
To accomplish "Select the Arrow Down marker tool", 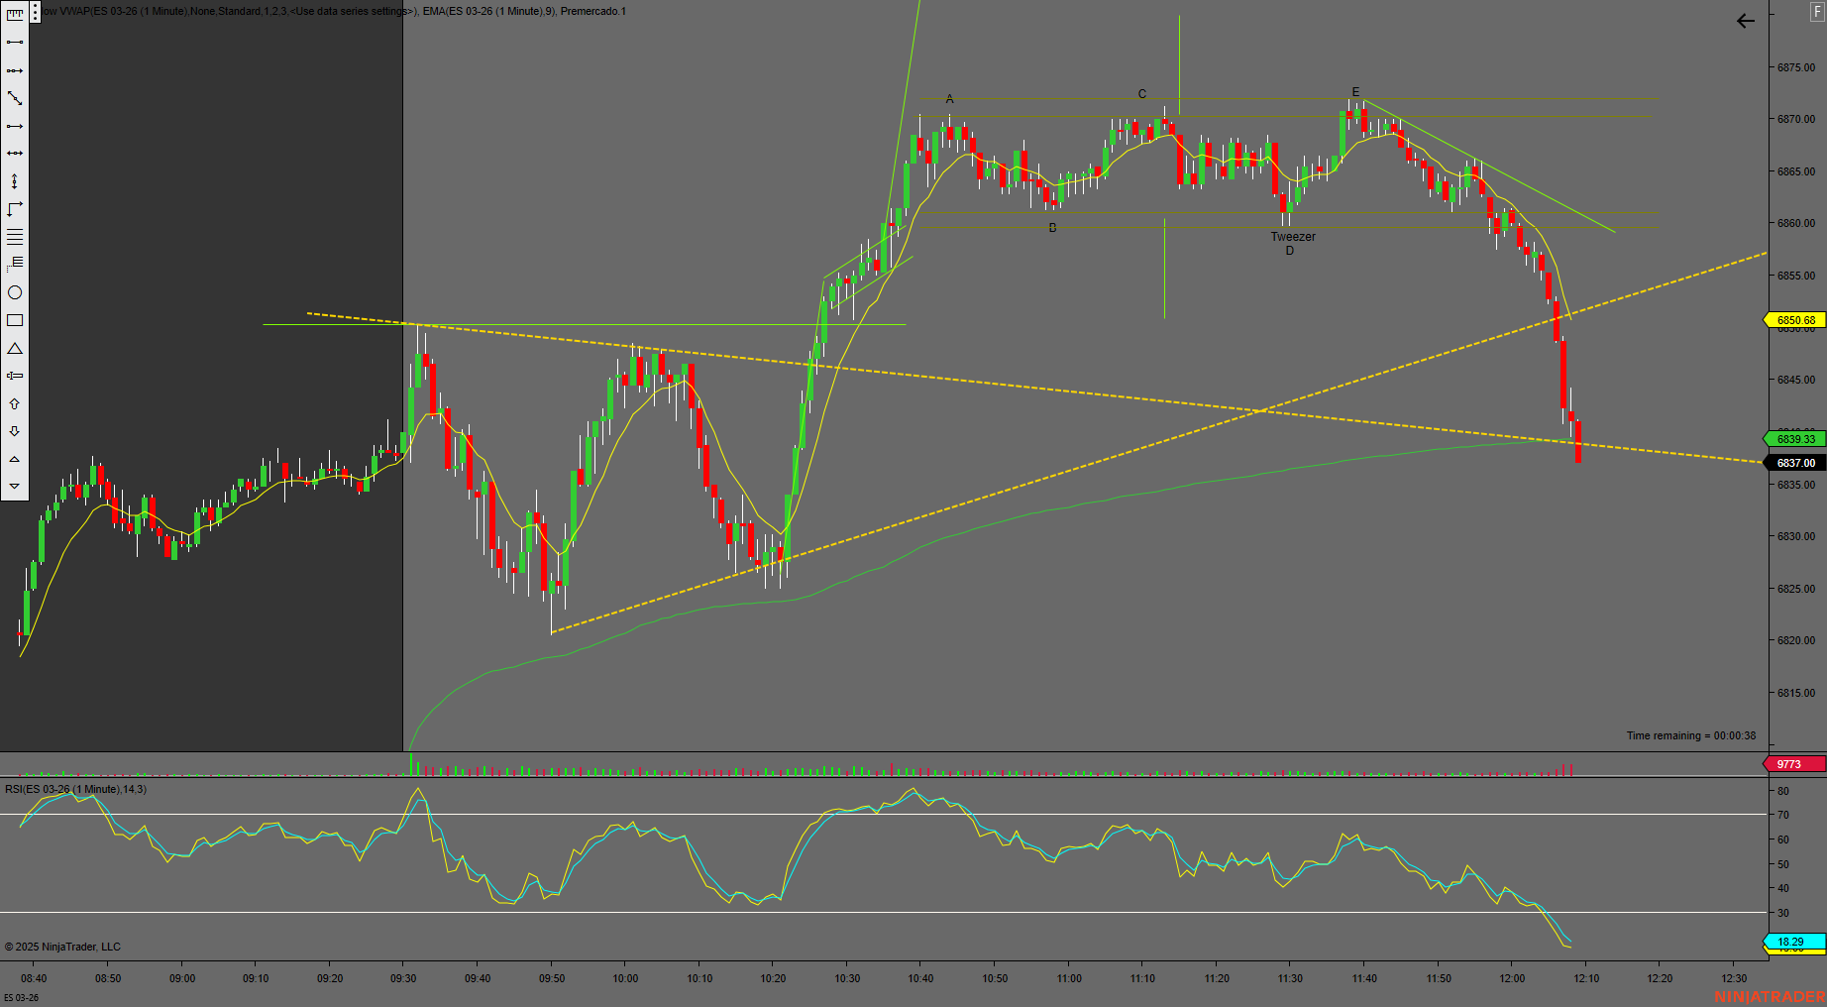I will [15, 431].
